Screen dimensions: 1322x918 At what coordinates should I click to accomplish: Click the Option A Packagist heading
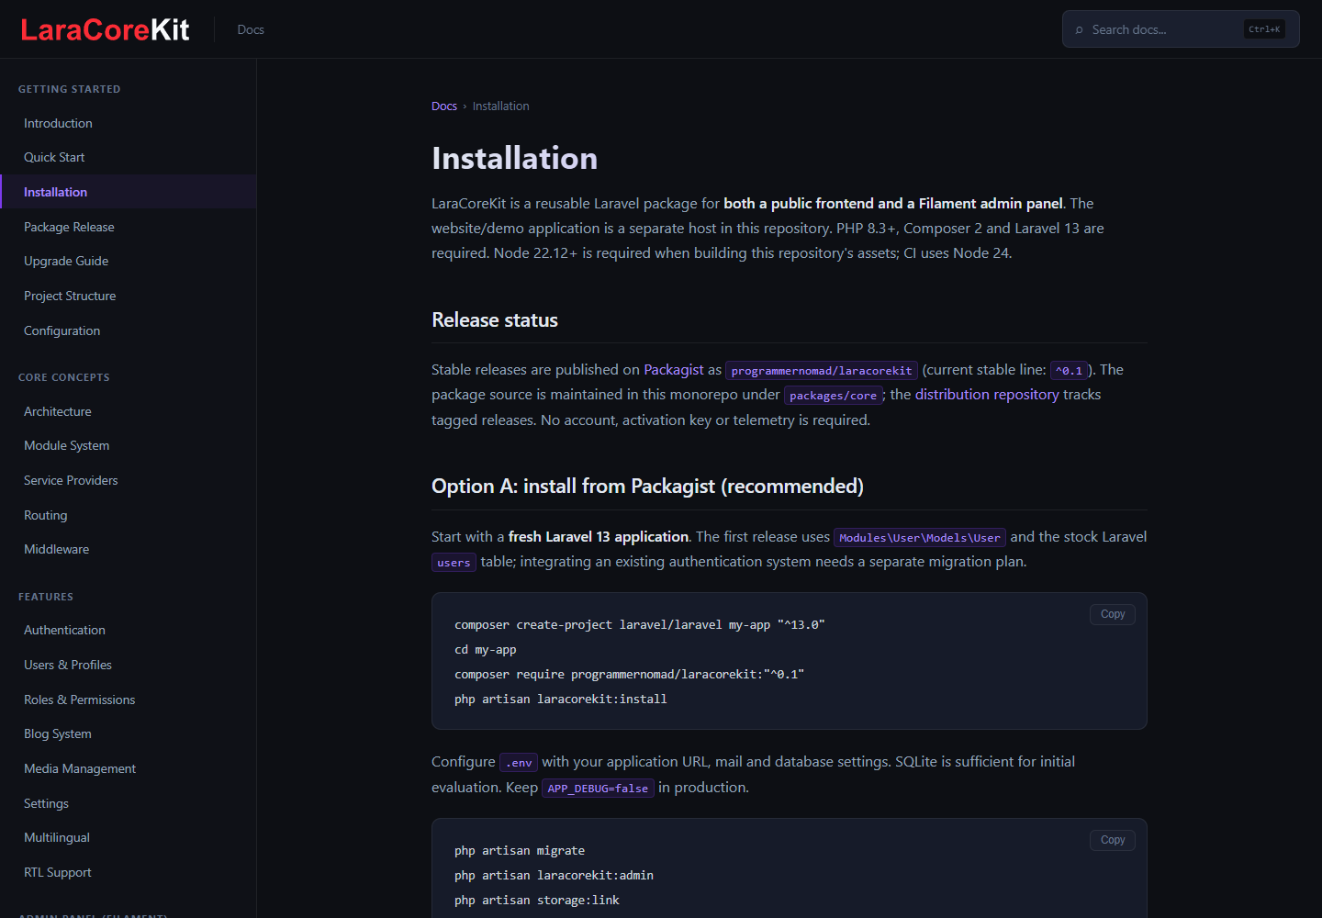[647, 486]
